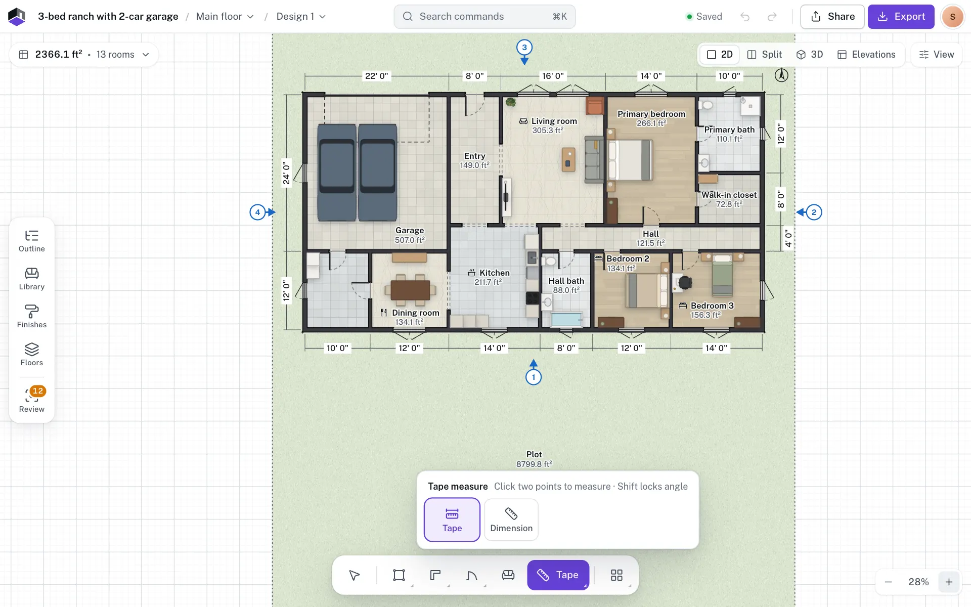Screen dimensions: 971x607
Task: Click elevation marker 3
Action: [524, 48]
